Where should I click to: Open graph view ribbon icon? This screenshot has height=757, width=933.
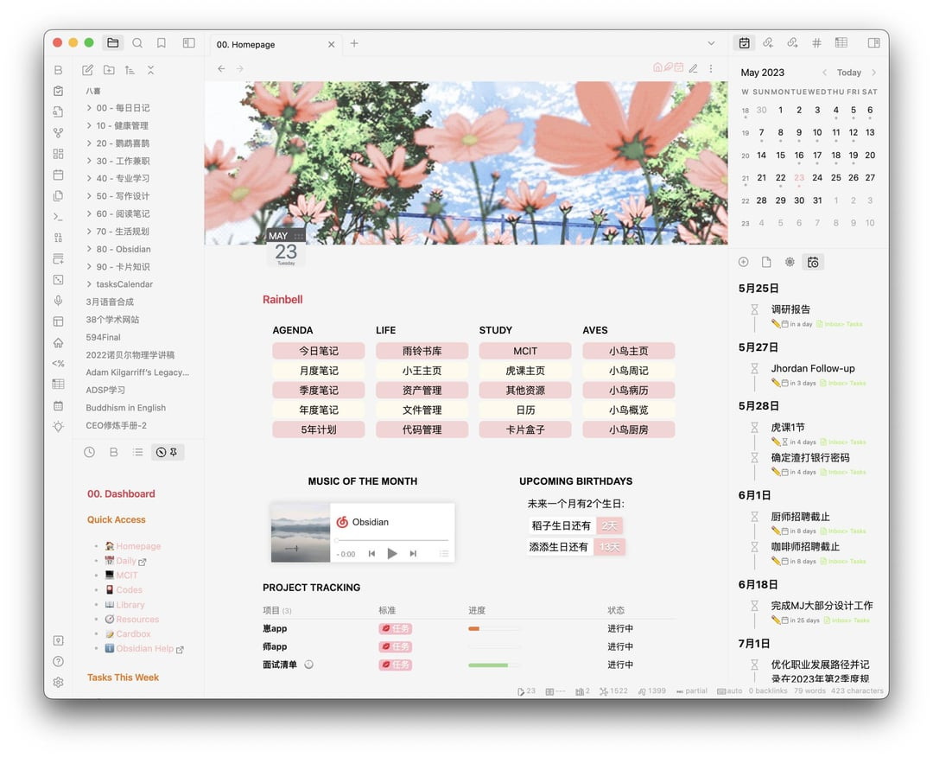coord(59,133)
